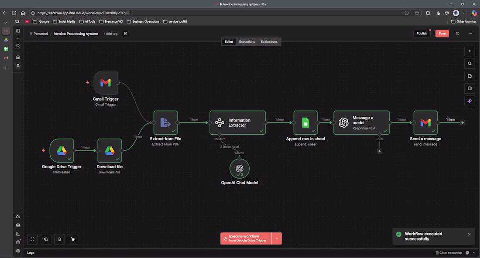Open the AI assistant sparkle button
The image size is (480, 258).
(470, 101)
